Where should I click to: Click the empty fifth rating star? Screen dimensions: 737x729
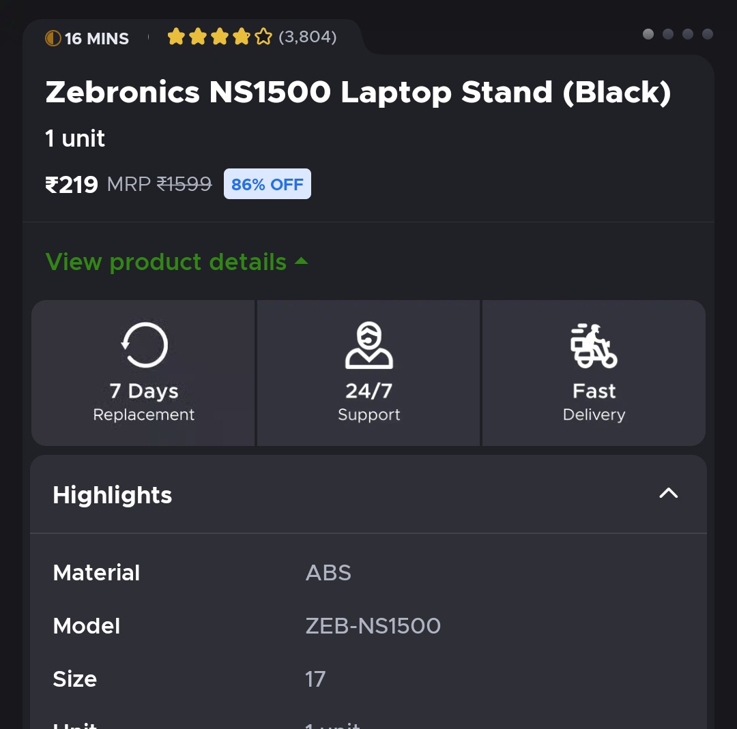click(x=263, y=37)
